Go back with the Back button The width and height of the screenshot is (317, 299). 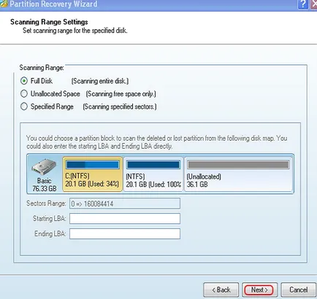coord(221,290)
